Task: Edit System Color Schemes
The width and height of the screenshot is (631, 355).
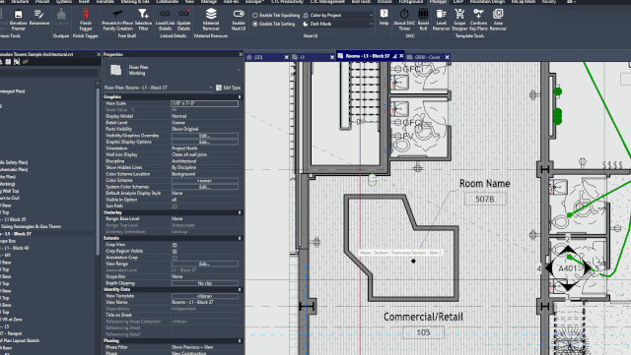Action: coord(204,187)
